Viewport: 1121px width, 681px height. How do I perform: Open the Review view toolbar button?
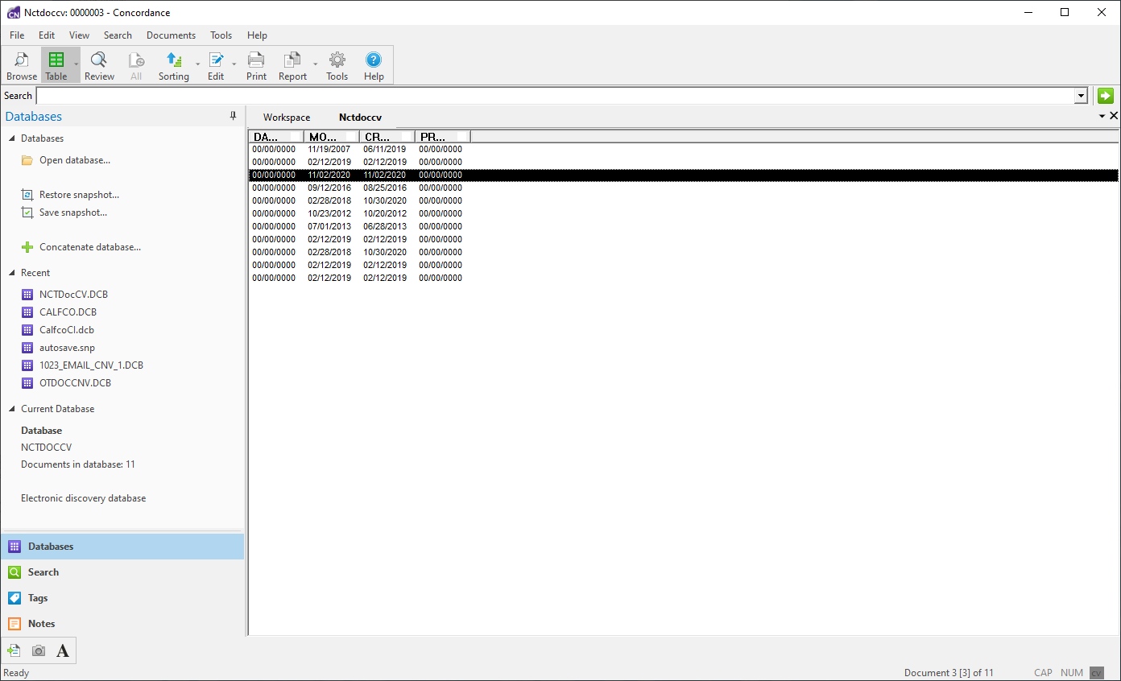(x=99, y=65)
